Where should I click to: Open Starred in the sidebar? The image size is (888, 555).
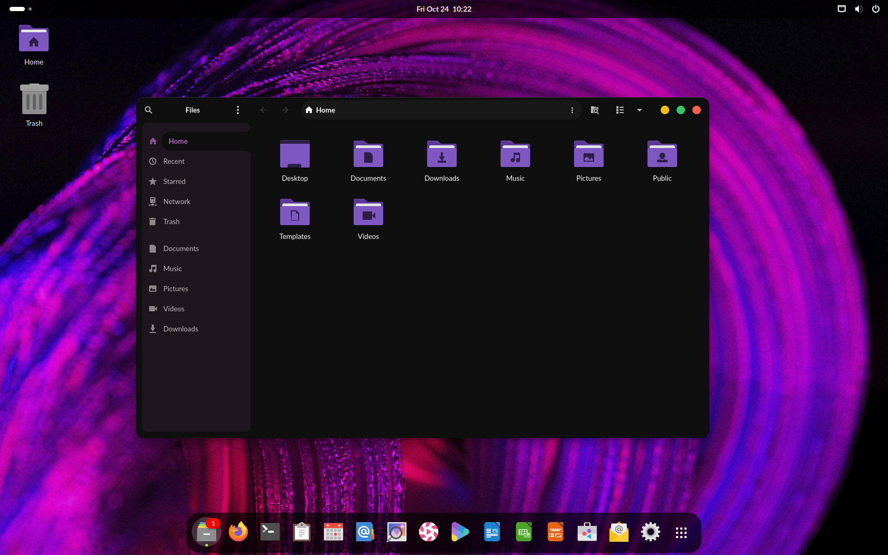[x=174, y=181]
